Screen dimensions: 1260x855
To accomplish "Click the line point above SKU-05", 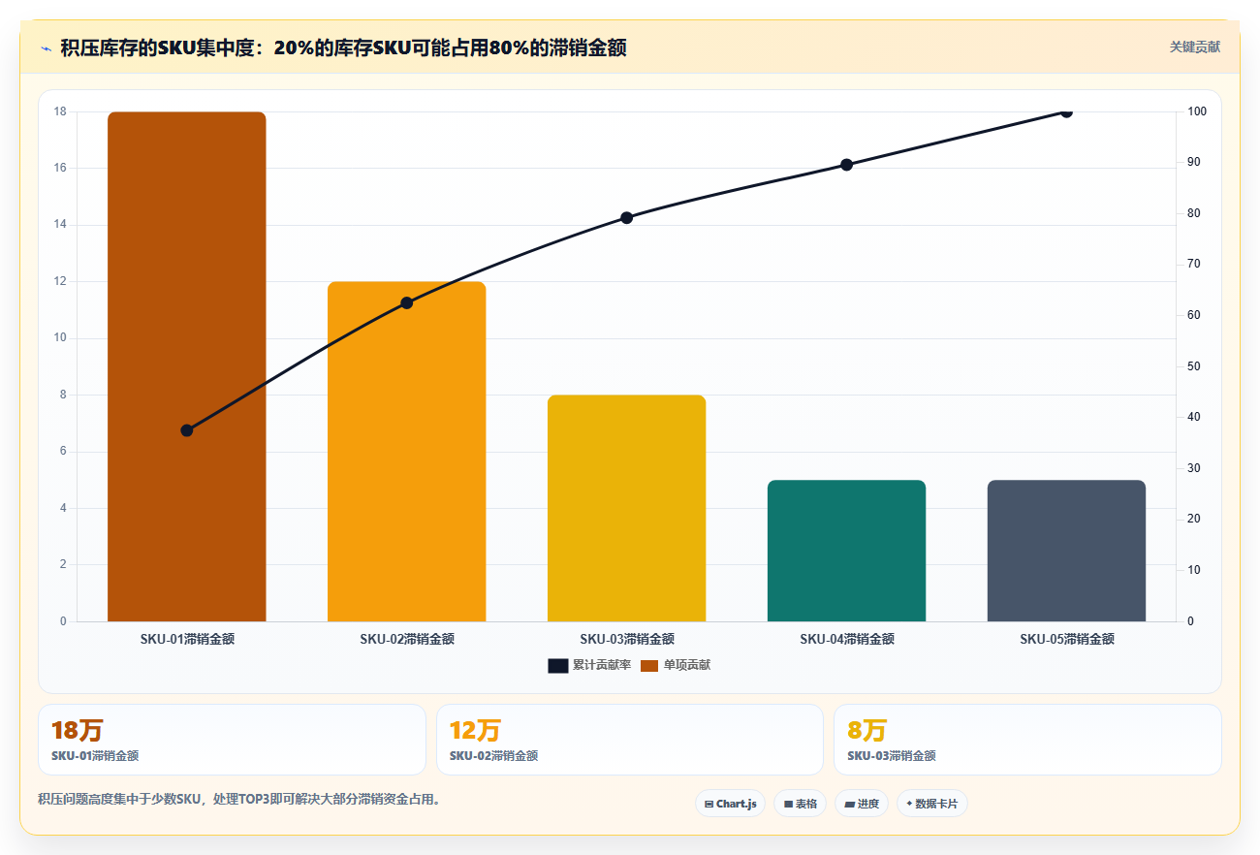I will click(x=1067, y=111).
